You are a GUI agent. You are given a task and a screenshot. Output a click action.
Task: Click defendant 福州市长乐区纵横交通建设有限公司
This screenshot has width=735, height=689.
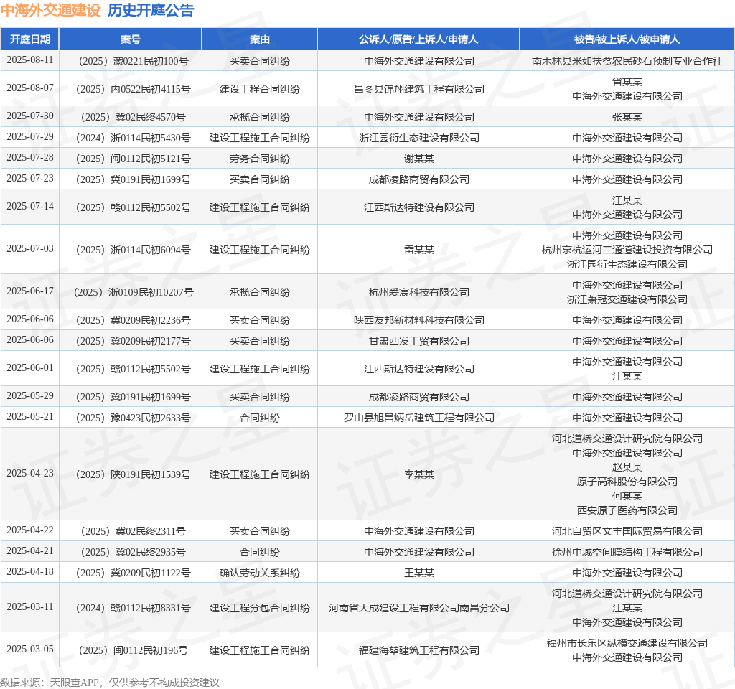627,643
